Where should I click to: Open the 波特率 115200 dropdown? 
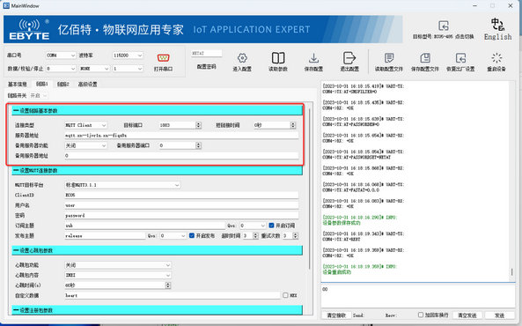click(x=128, y=56)
